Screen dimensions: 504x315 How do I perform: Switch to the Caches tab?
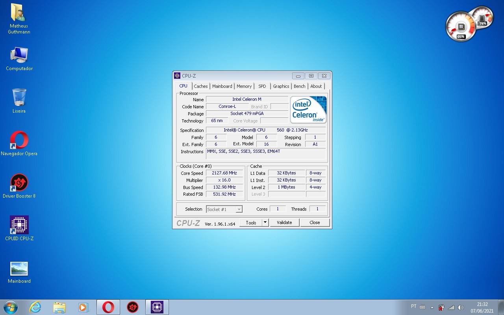(x=201, y=86)
